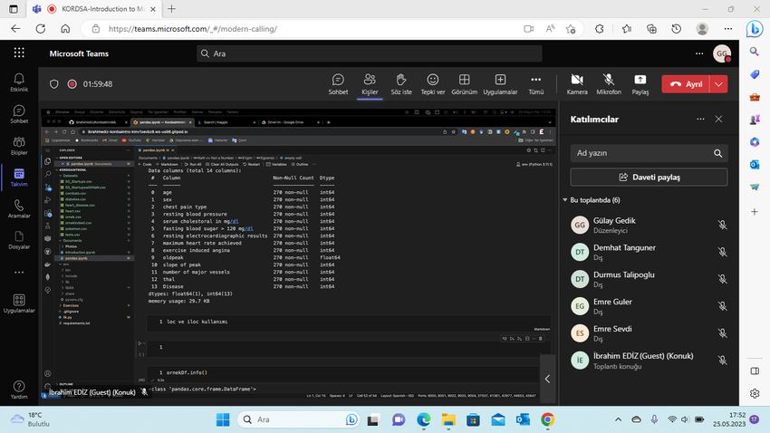The image size is (770, 433).
Task: Close the Katılımcılar panel
Action: click(718, 119)
